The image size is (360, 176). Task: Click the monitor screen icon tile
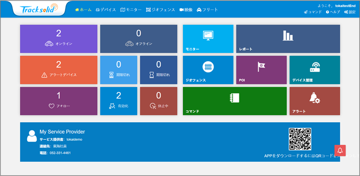pos(208,35)
